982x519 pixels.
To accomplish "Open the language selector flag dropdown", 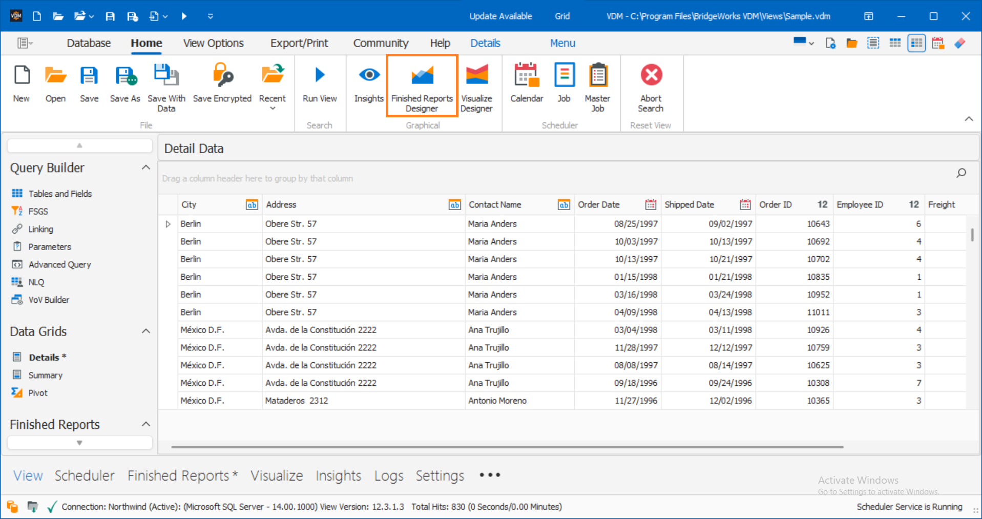I will pyautogui.click(x=803, y=43).
